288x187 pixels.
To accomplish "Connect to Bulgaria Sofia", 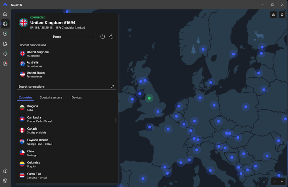I will click(x=66, y=108).
